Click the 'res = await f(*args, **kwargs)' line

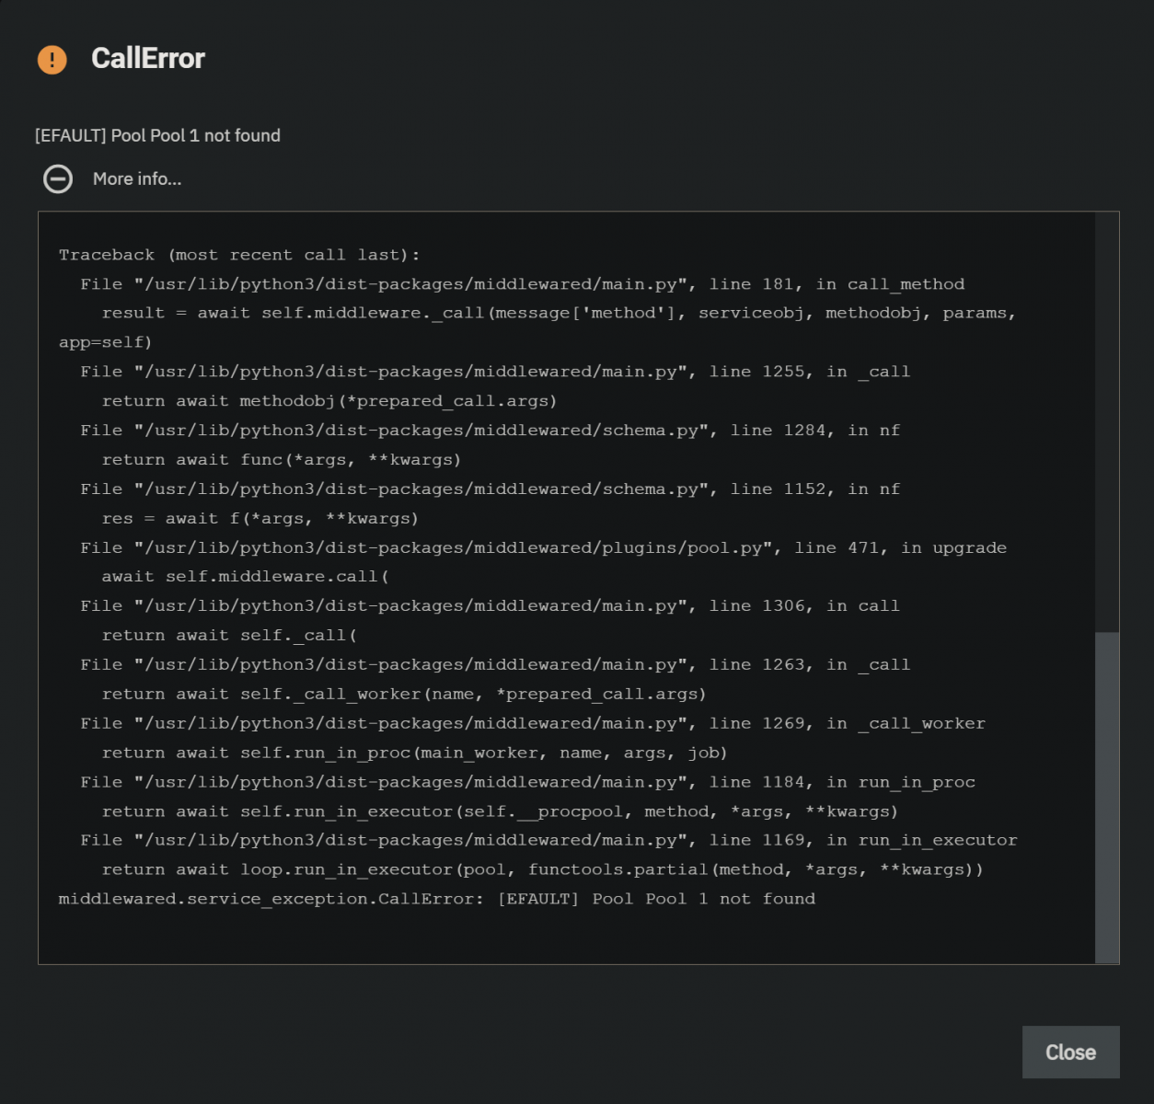click(260, 519)
